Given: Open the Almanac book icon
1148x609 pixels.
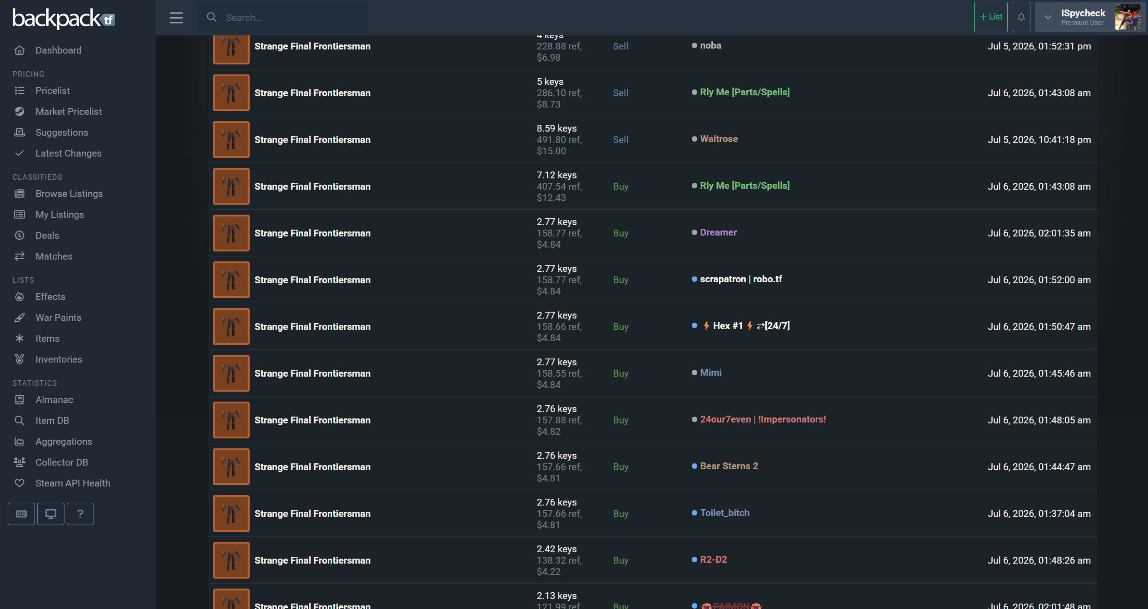Looking at the screenshot, I should click(x=20, y=400).
